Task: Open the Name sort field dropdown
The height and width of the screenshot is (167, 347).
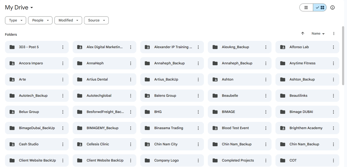Action: [318, 34]
